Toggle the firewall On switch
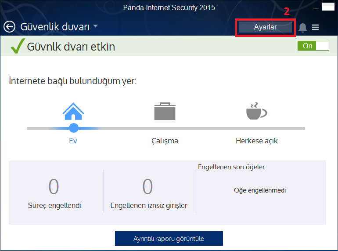 (313, 46)
